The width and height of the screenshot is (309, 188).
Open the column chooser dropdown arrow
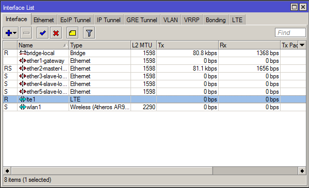tap(302, 45)
